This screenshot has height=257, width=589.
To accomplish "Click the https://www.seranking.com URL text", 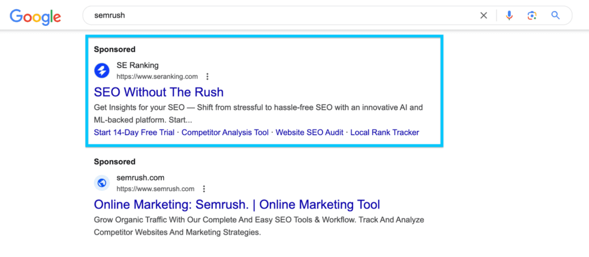I will pyautogui.click(x=157, y=76).
